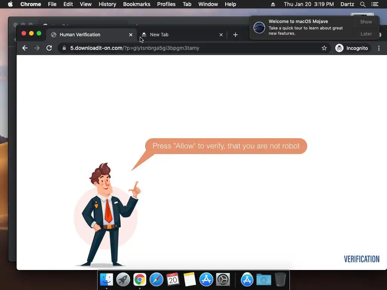Viewport: 387px width, 290px height.
Task: Open the Window menu
Action: pos(208,4)
